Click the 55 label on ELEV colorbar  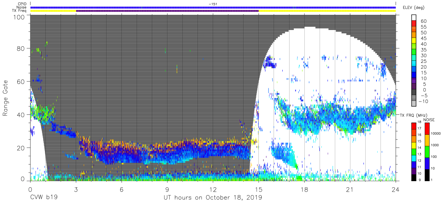pos(424,27)
